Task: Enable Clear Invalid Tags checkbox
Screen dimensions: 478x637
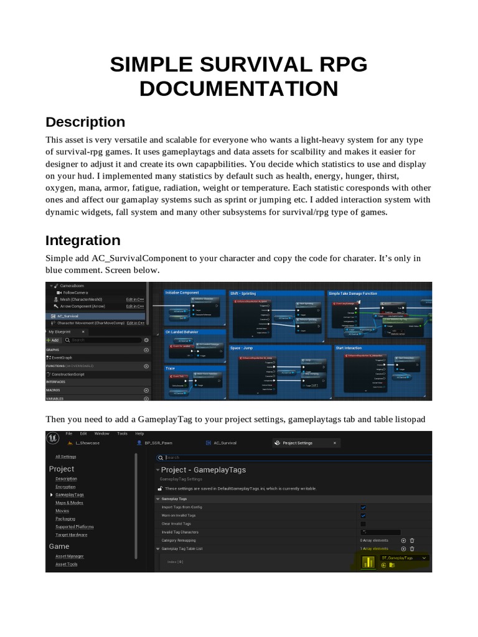Action: [x=363, y=524]
